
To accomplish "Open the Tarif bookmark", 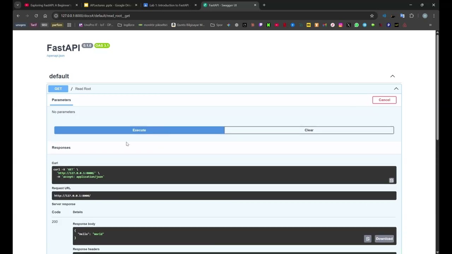I will [x=34, y=25].
